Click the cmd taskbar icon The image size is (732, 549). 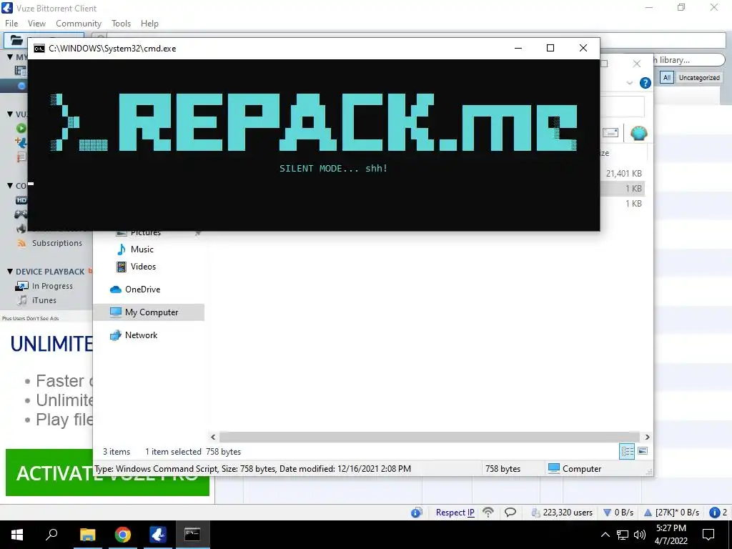pos(192,535)
